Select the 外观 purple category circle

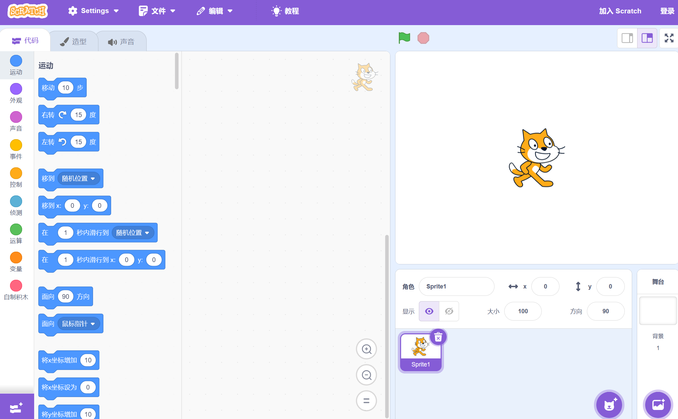[x=16, y=89]
